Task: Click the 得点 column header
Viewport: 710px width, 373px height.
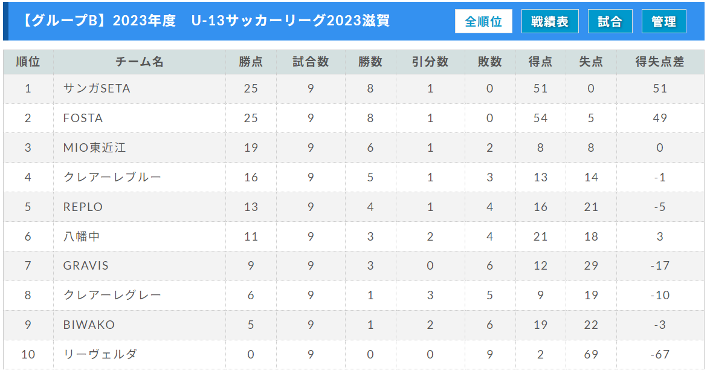Action: click(x=541, y=62)
